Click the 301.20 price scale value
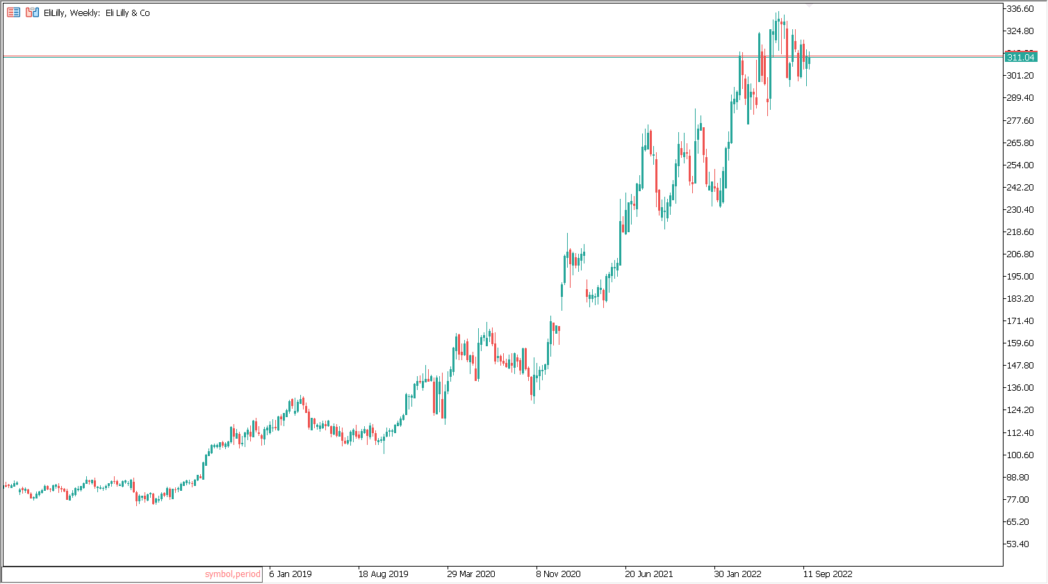1048x584 pixels. coord(1021,76)
